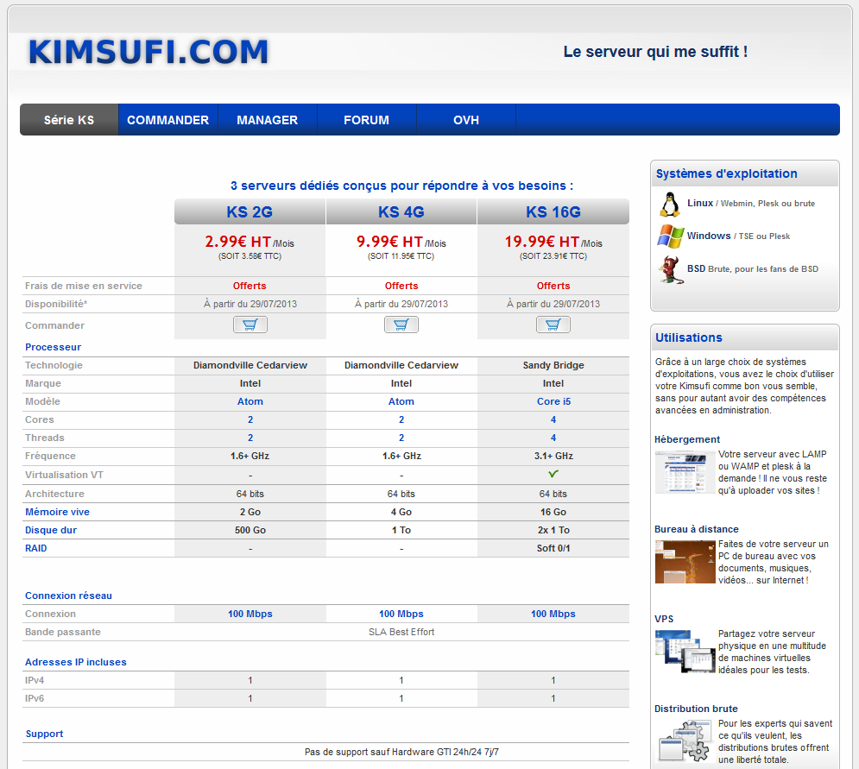Click the Offerts setup fee under KS 4G
859x769 pixels.
click(401, 286)
